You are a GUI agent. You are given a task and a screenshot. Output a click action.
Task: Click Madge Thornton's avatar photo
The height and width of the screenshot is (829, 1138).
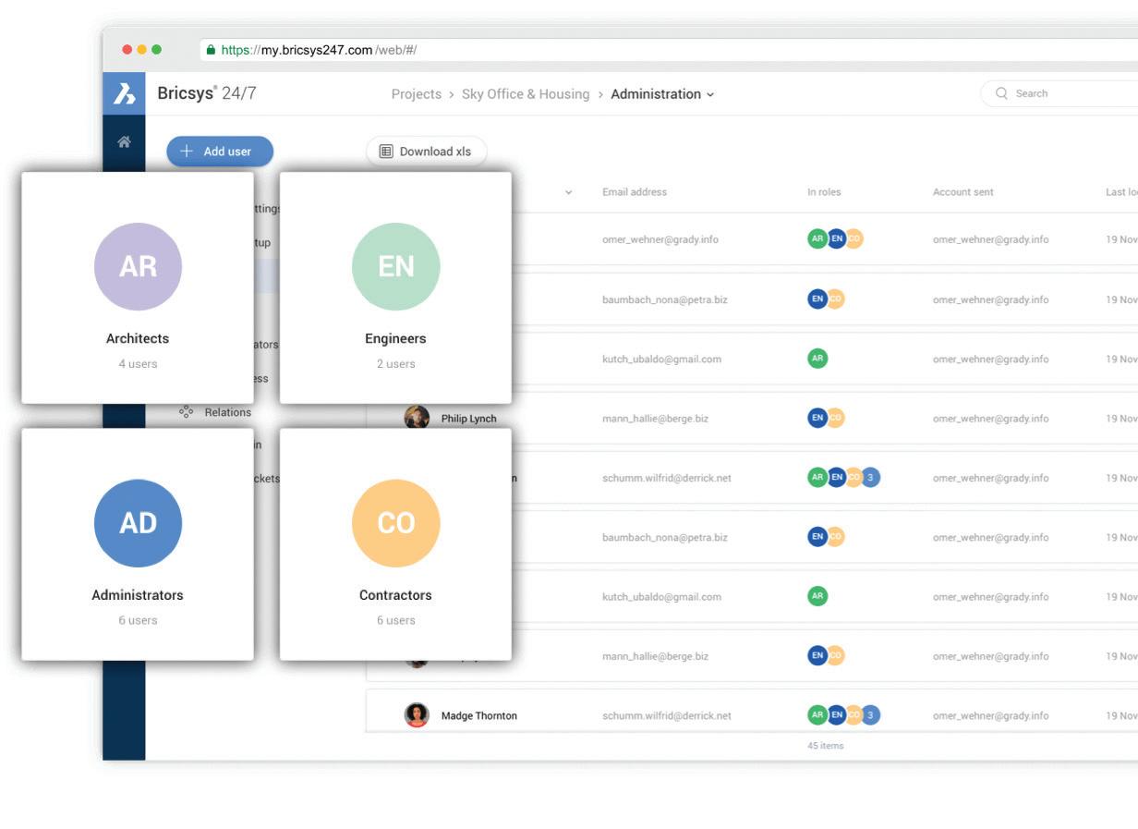417,715
